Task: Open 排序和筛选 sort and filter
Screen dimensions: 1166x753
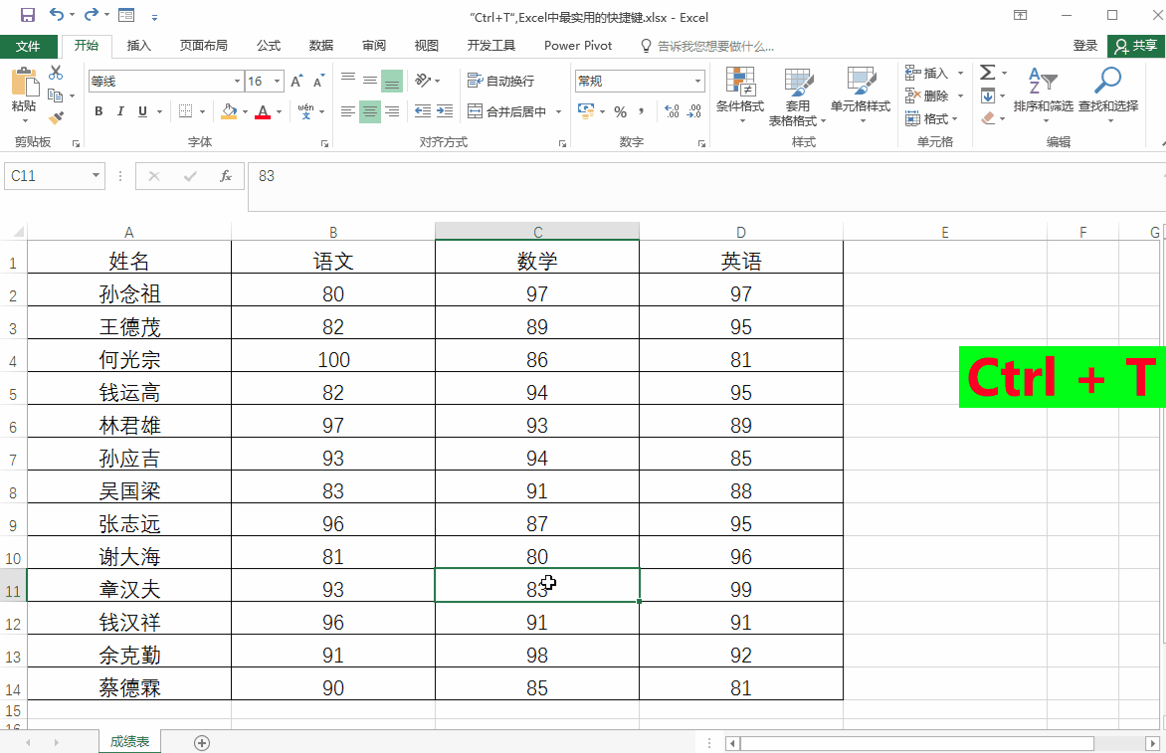Action: pyautogui.click(x=1043, y=93)
